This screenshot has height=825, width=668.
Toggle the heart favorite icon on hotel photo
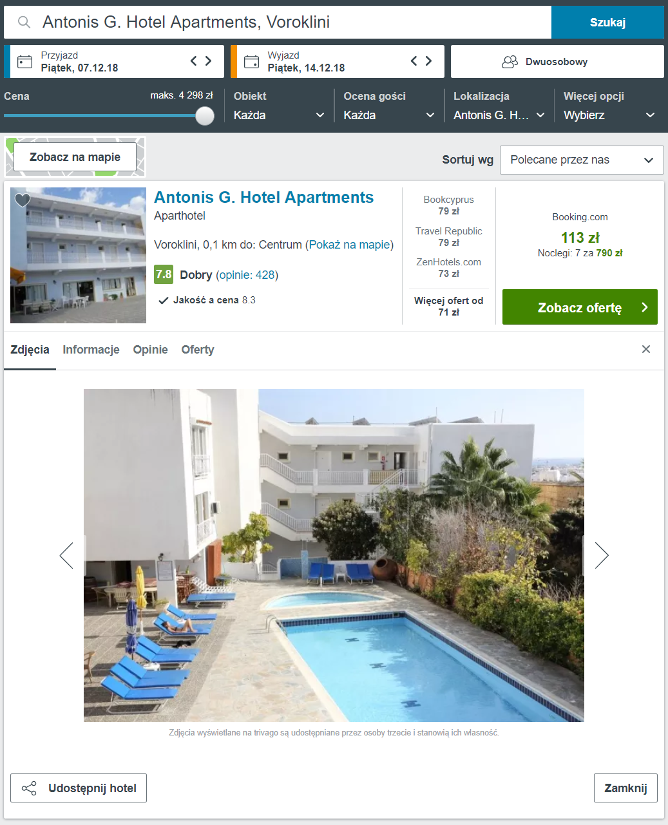[23, 200]
